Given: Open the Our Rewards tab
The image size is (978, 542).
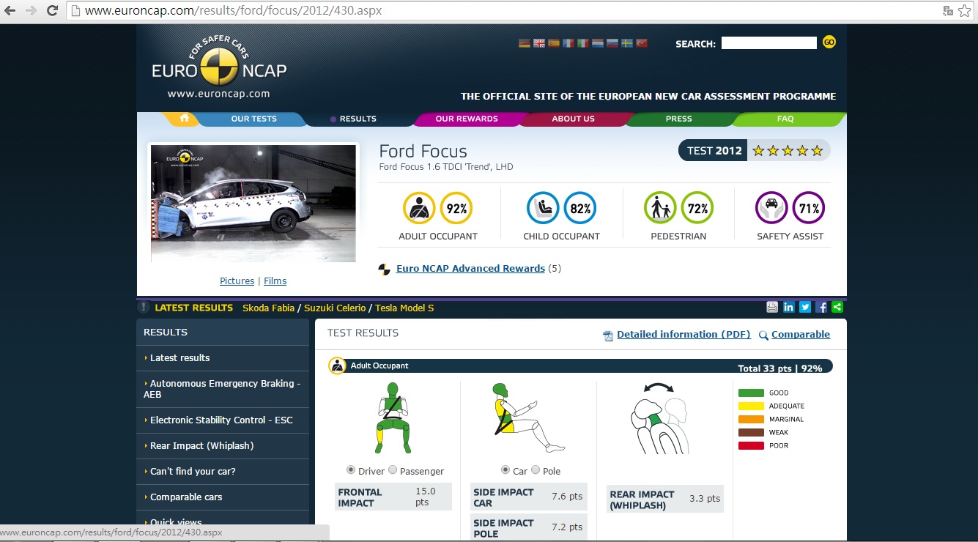Looking at the screenshot, I should 467,119.
